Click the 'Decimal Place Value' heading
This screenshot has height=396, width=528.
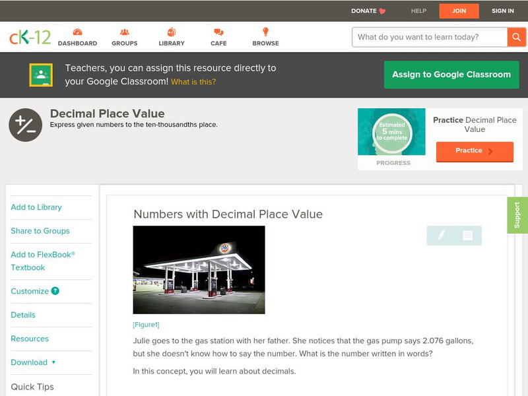(x=108, y=114)
